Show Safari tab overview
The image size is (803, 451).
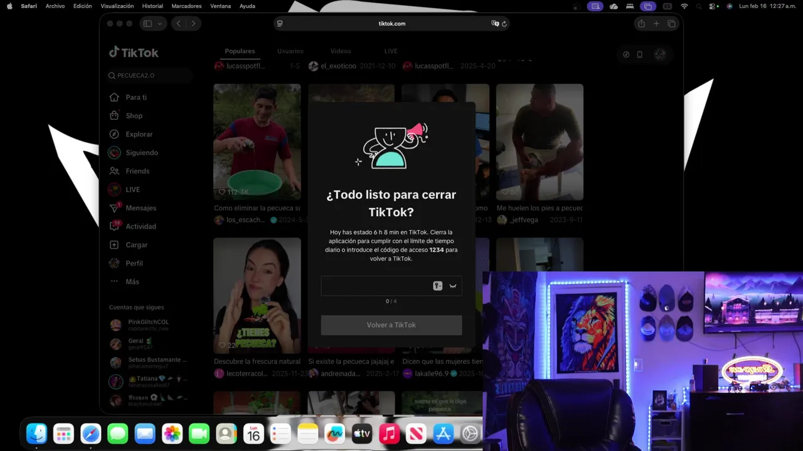671,24
